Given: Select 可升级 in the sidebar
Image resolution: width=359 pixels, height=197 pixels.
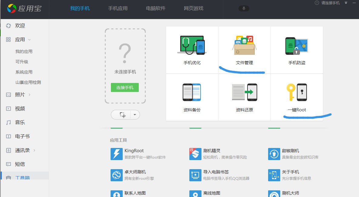Looking at the screenshot, I should (x=22, y=62).
